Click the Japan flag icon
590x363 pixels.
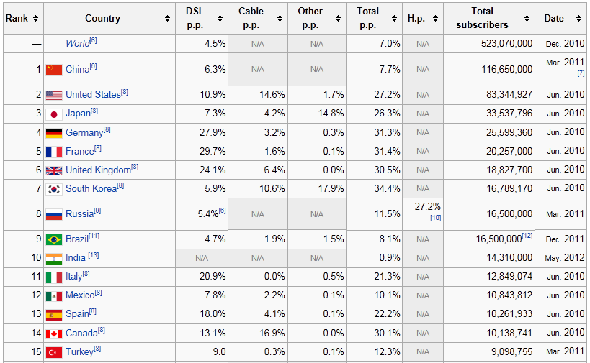tap(54, 114)
